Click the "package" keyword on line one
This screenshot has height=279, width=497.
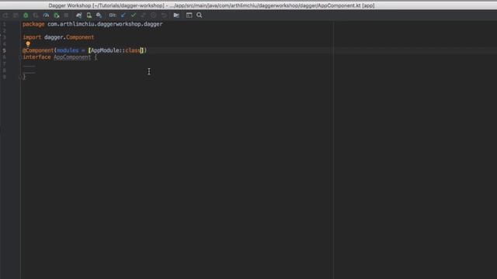point(33,24)
